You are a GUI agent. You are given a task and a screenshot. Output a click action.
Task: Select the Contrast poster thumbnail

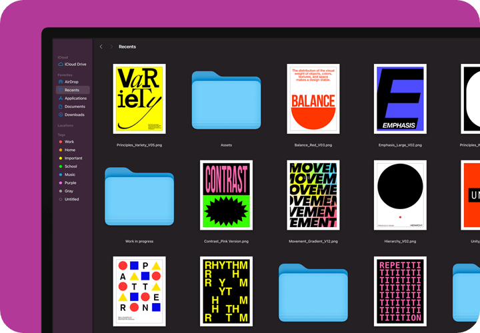(226, 195)
